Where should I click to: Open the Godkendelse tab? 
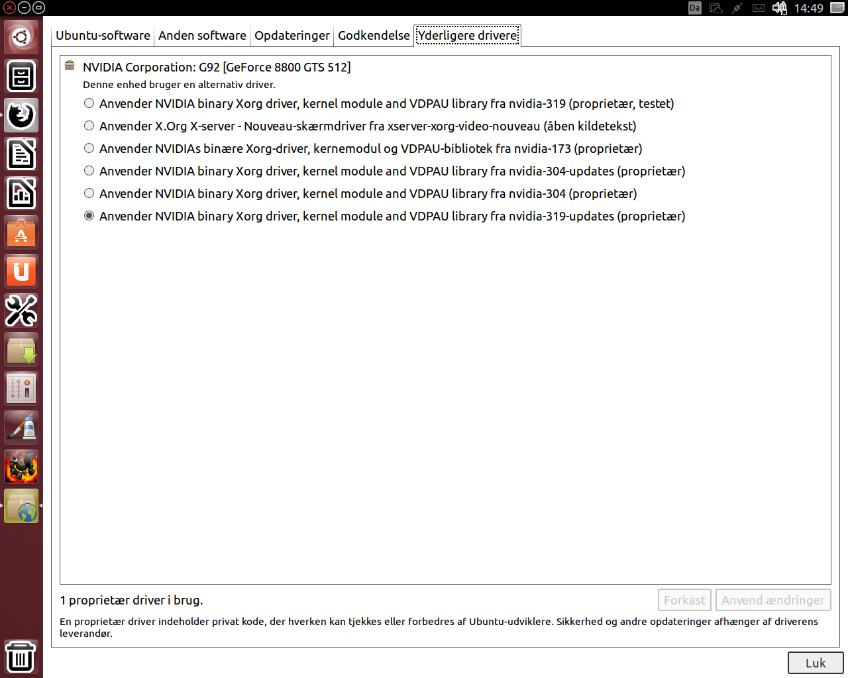pyautogui.click(x=374, y=35)
